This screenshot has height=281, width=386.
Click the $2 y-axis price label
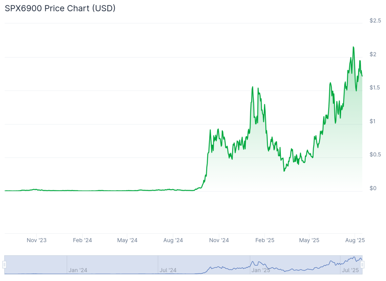click(373, 54)
